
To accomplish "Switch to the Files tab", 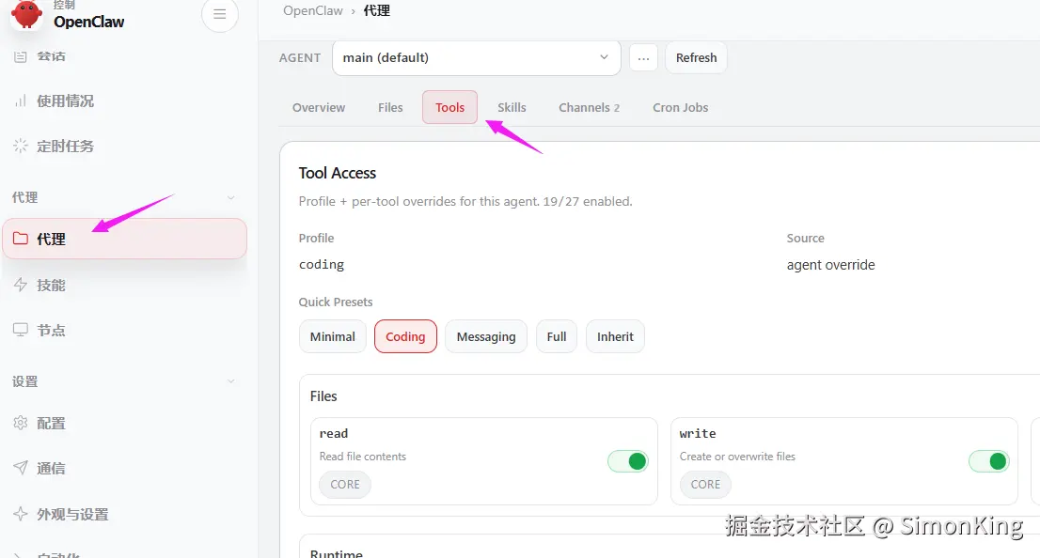I will [390, 107].
